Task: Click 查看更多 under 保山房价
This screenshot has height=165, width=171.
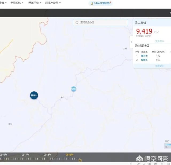Action: tap(160, 41)
